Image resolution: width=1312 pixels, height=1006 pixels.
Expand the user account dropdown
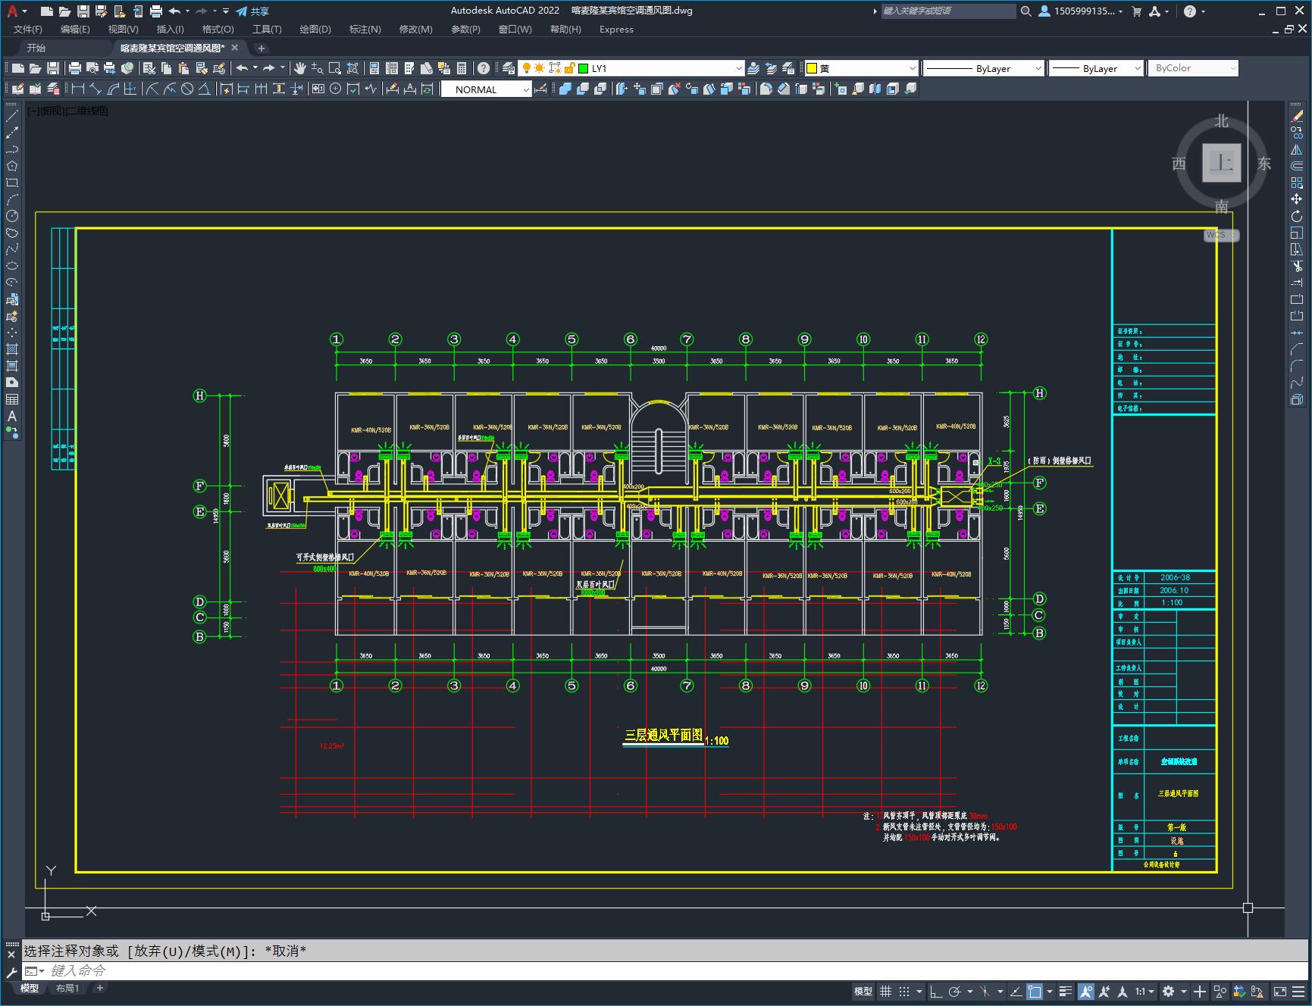(x=1120, y=11)
